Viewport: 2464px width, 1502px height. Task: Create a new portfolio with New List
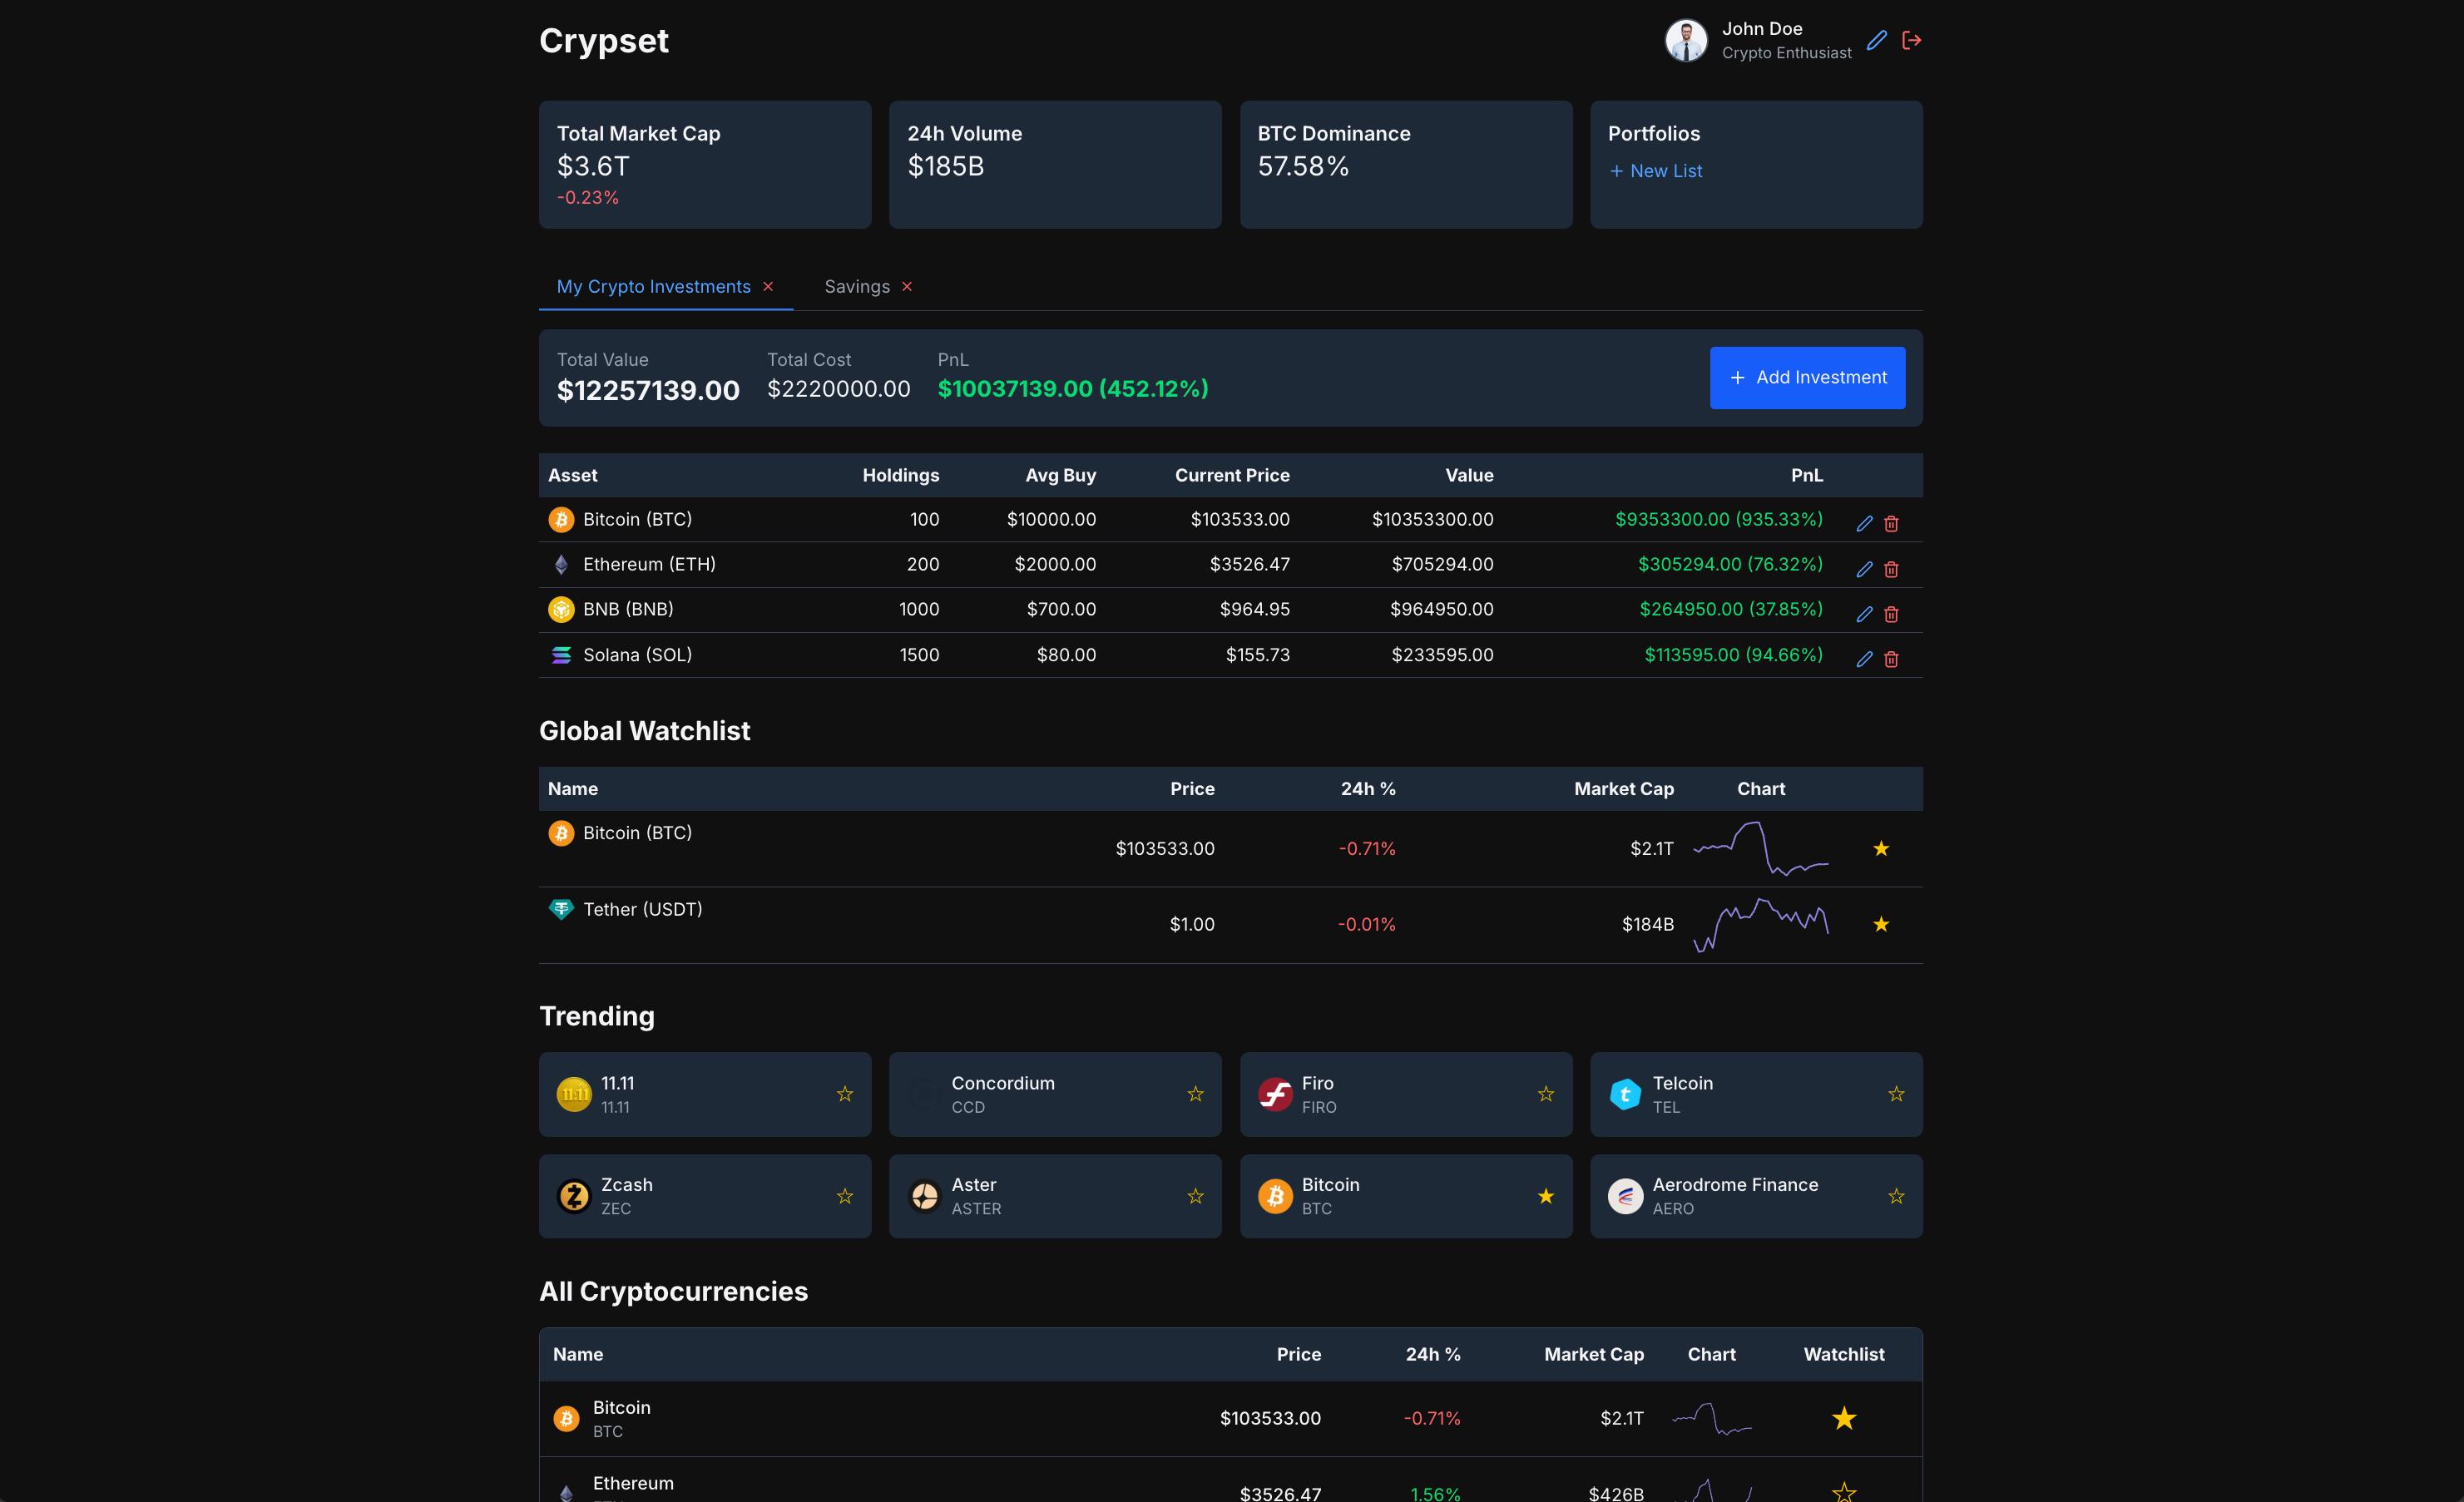click(x=1655, y=170)
